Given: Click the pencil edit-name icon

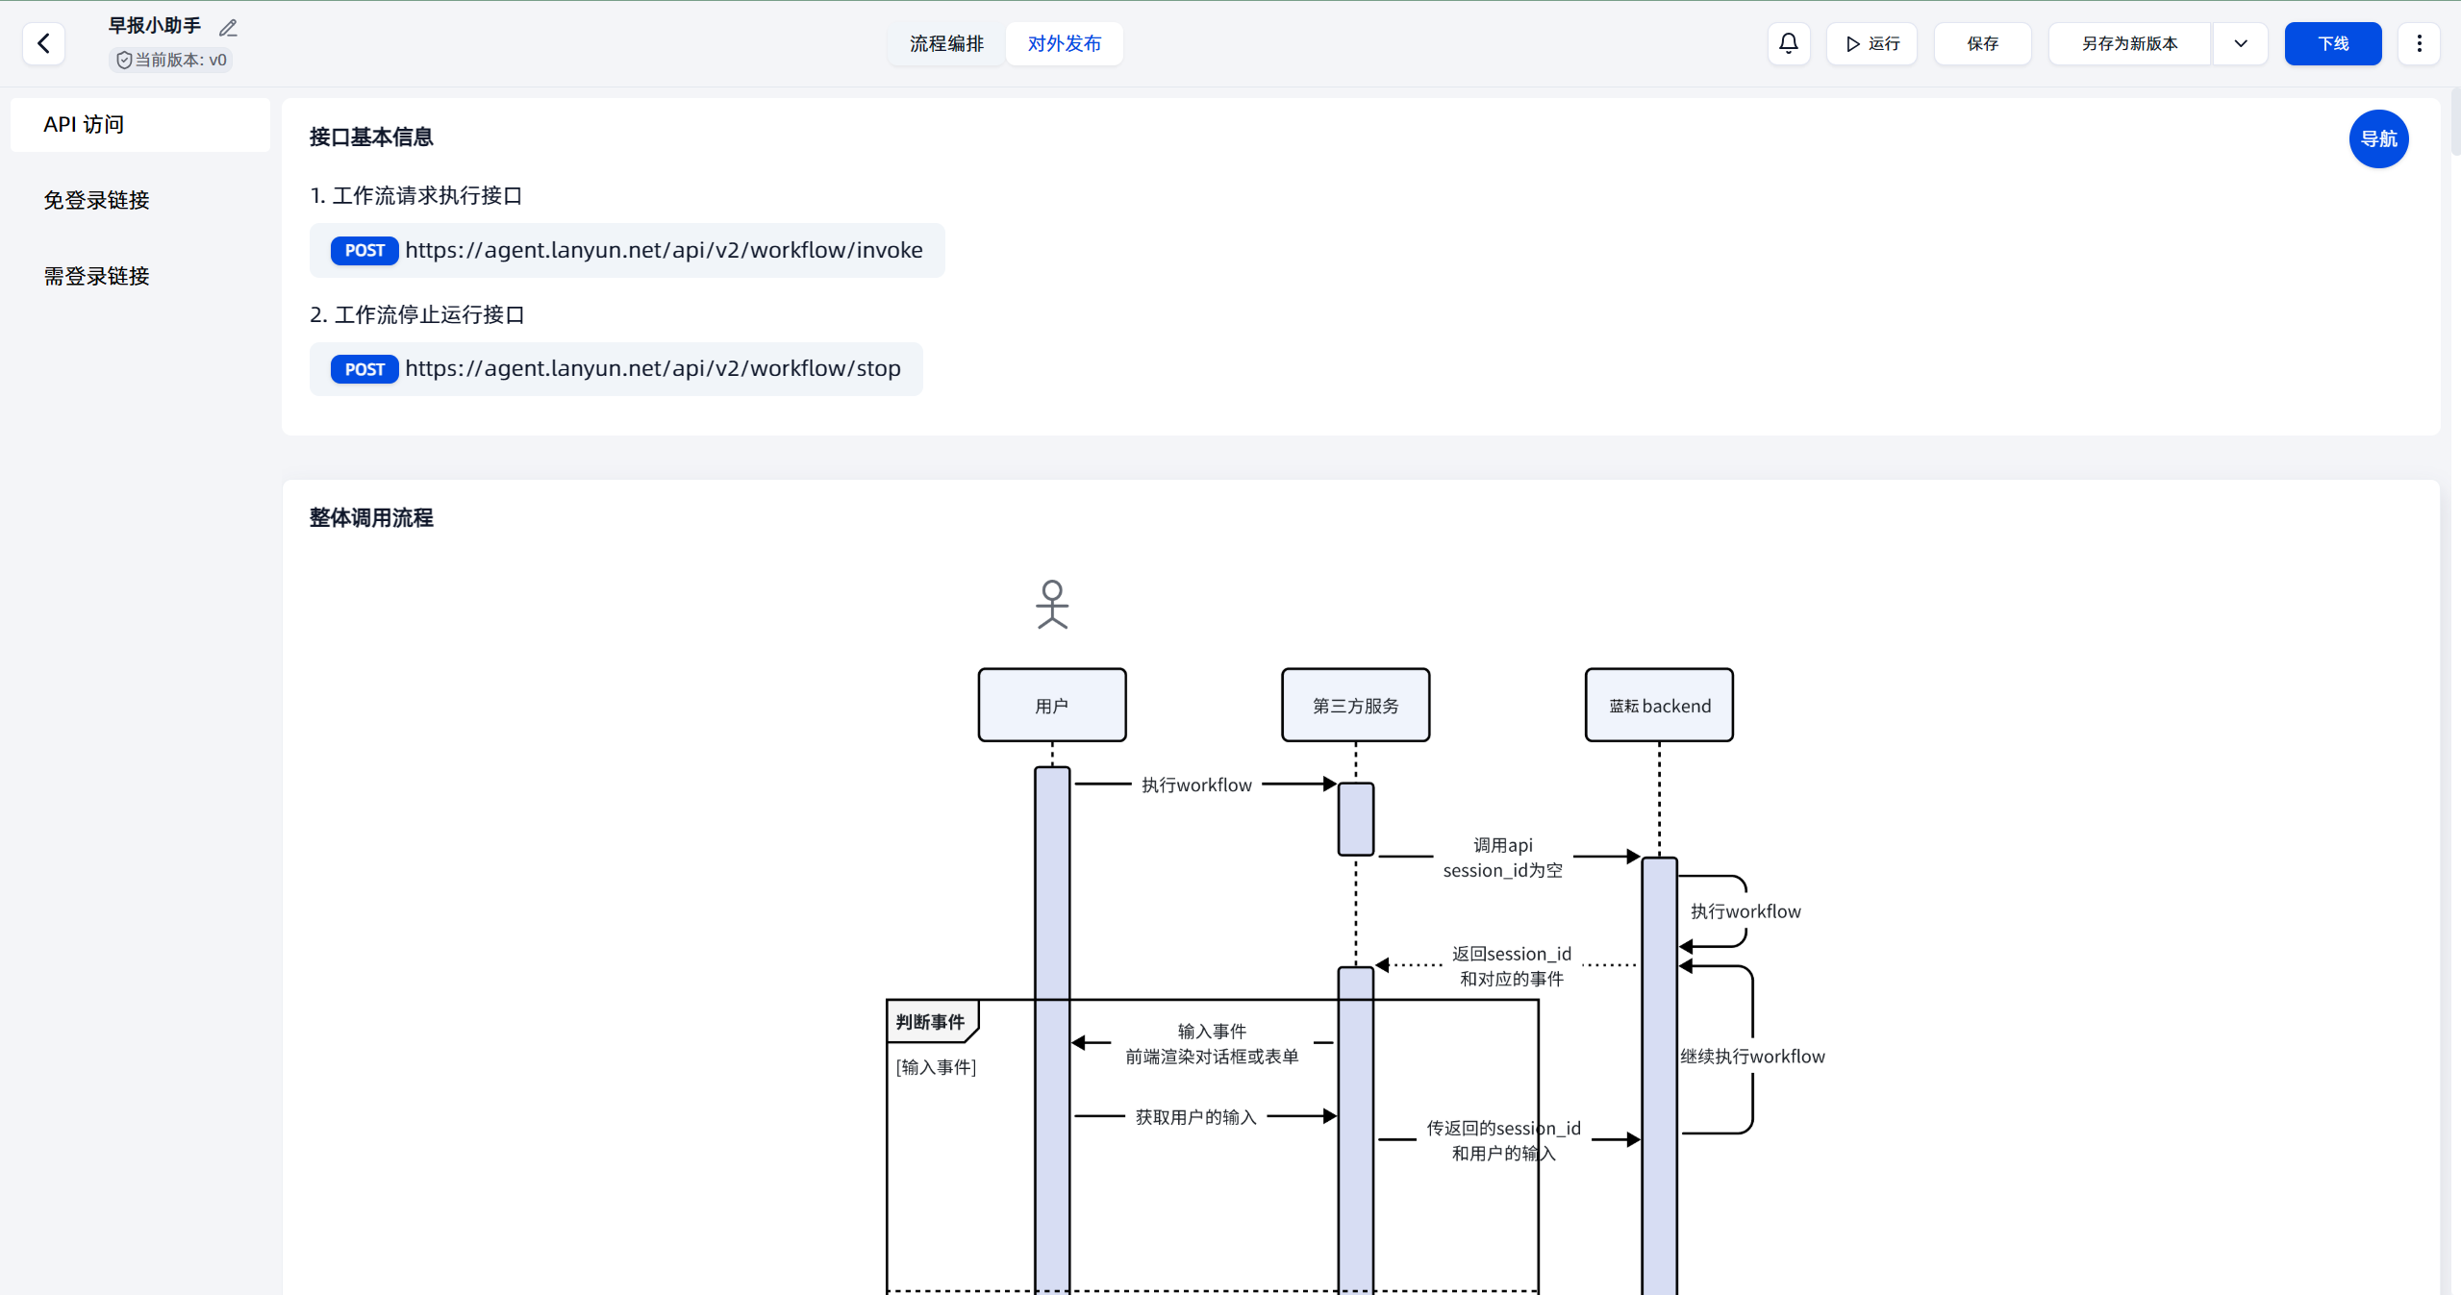Looking at the screenshot, I should pyautogui.click(x=228, y=28).
